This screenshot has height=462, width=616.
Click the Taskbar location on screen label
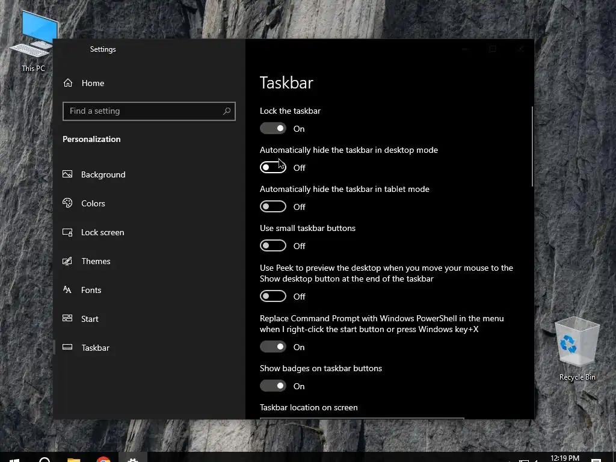[309, 407]
